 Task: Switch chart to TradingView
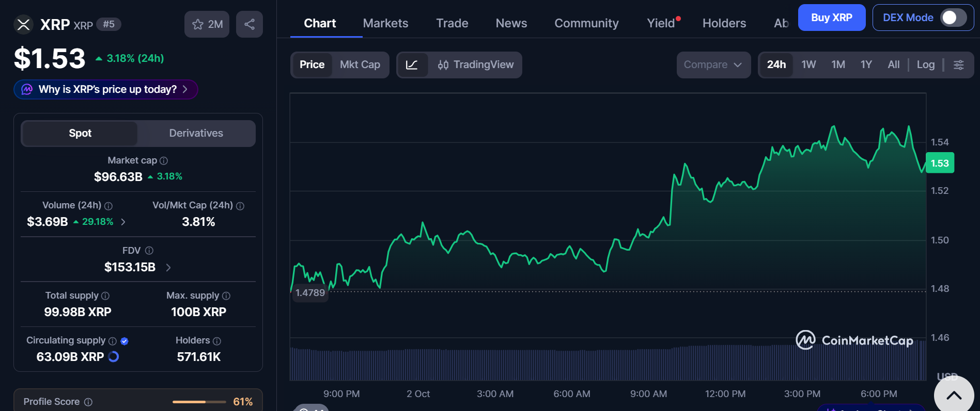pos(475,65)
